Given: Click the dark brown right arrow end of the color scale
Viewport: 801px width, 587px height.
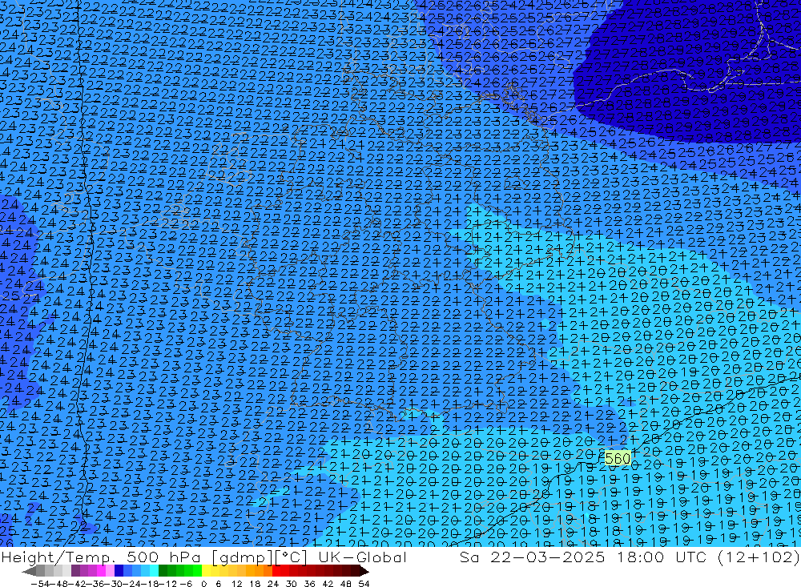Looking at the screenshot, I should 364,571.
